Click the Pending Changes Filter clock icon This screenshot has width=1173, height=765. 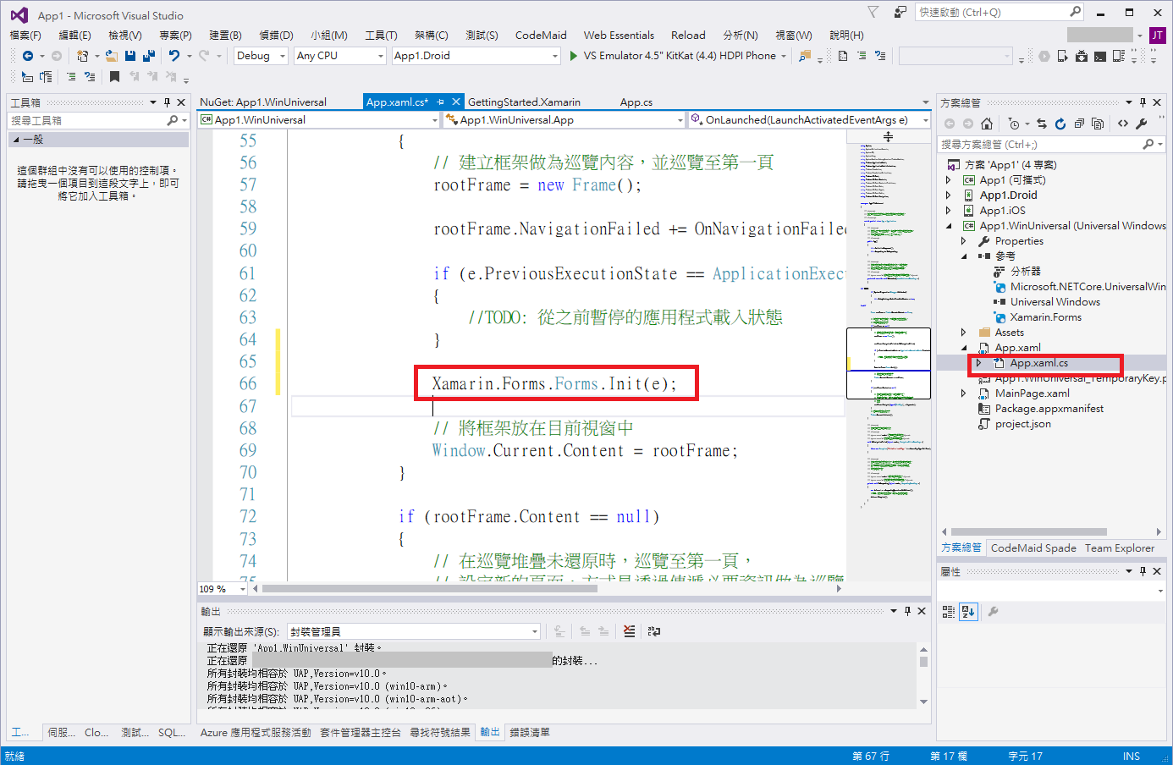[x=1015, y=124]
